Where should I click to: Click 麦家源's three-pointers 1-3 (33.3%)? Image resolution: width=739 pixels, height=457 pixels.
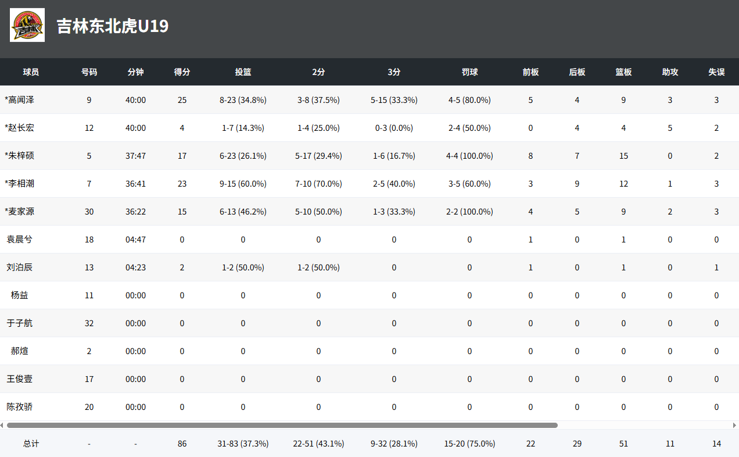click(x=394, y=212)
